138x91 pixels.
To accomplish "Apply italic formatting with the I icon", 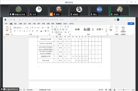I will [x=17, y=31].
